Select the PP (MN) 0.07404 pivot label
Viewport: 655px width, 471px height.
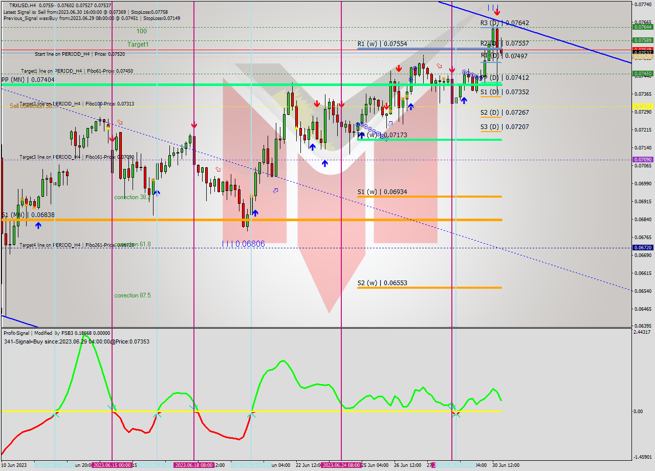28,80
